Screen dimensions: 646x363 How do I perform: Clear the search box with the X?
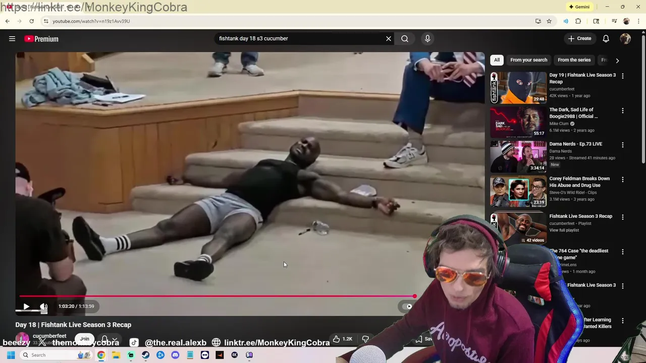[389, 38]
